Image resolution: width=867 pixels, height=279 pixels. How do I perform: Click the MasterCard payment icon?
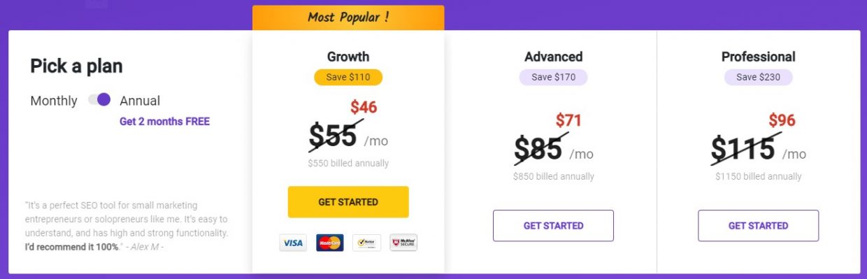click(330, 243)
